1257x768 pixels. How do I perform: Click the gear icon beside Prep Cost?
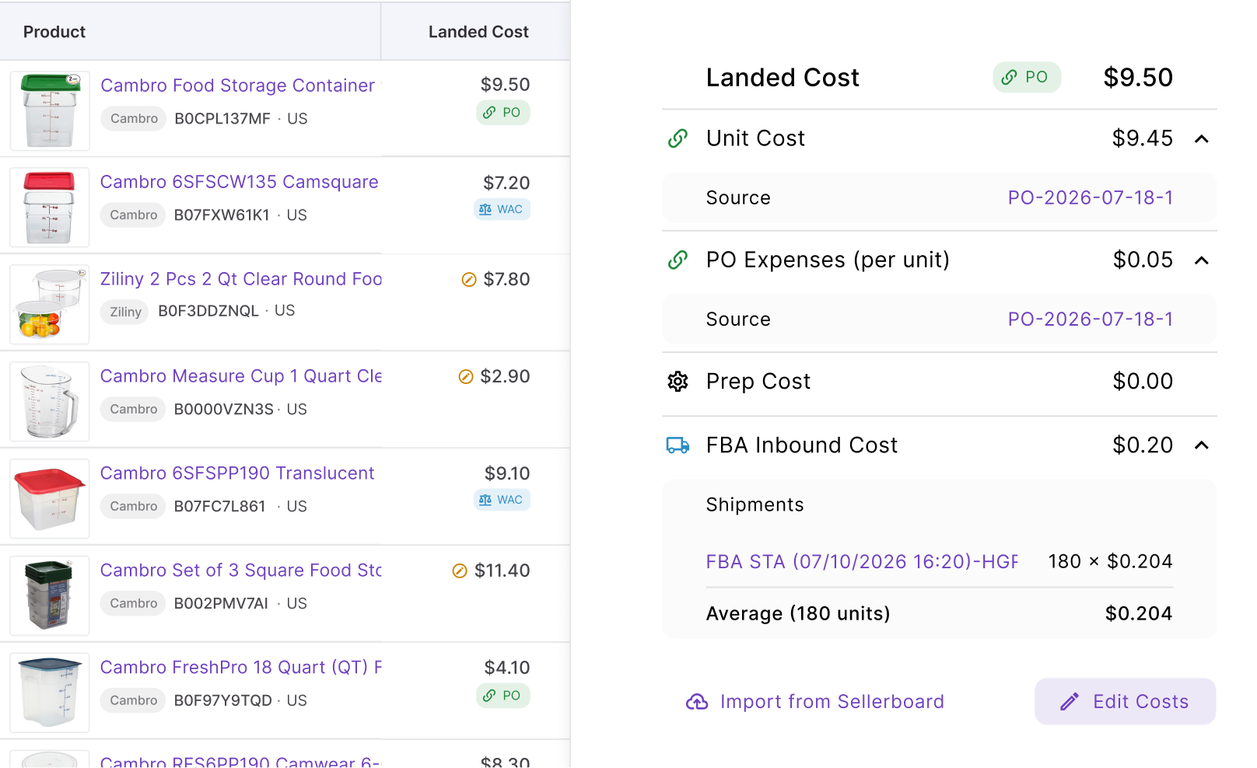[678, 381]
